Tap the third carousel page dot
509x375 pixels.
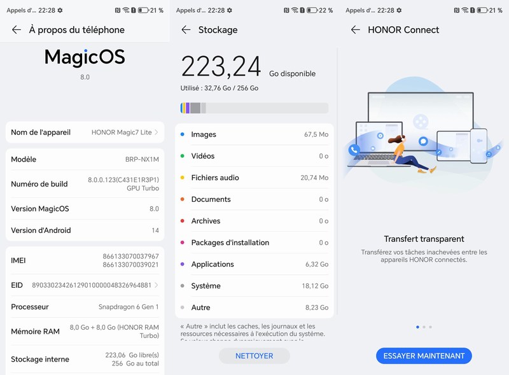pos(431,327)
